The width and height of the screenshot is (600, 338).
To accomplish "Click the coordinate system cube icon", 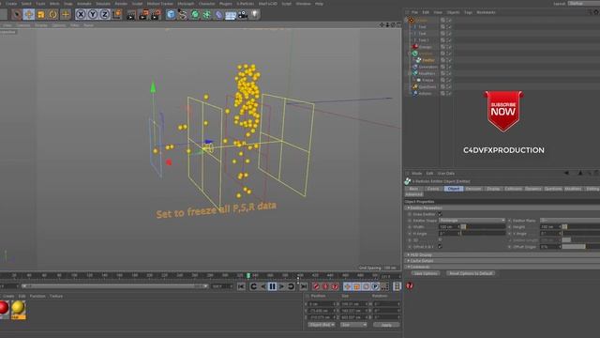I will click(x=116, y=15).
